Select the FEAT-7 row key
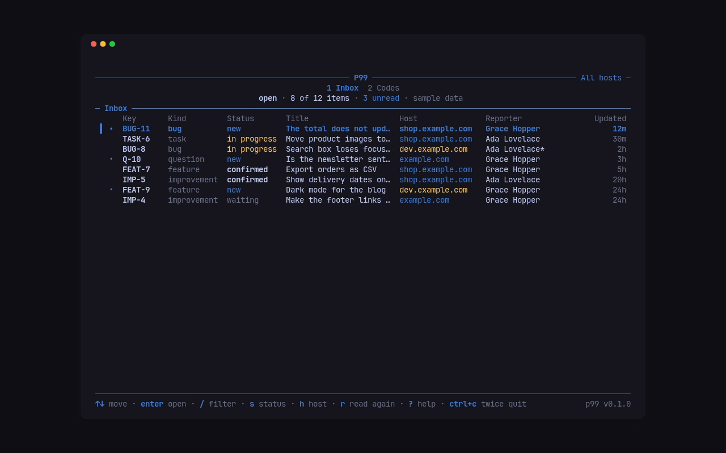The width and height of the screenshot is (726, 453). tap(136, 169)
